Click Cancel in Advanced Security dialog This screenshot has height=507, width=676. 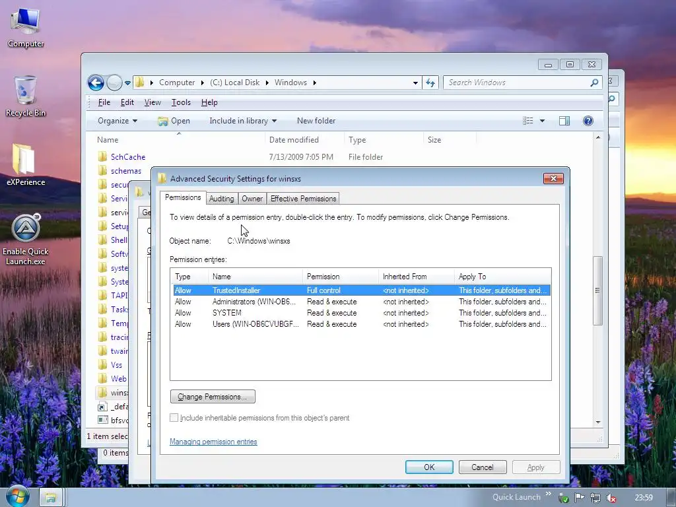[x=483, y=467]
